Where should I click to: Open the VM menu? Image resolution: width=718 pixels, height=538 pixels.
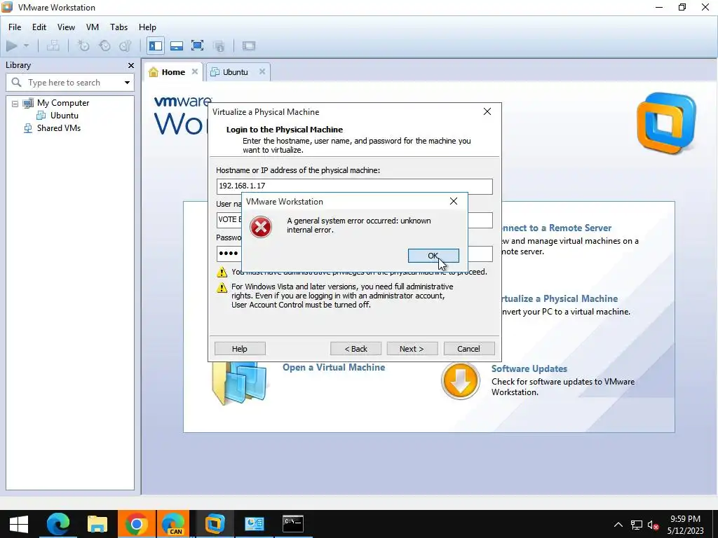(93, 27)
